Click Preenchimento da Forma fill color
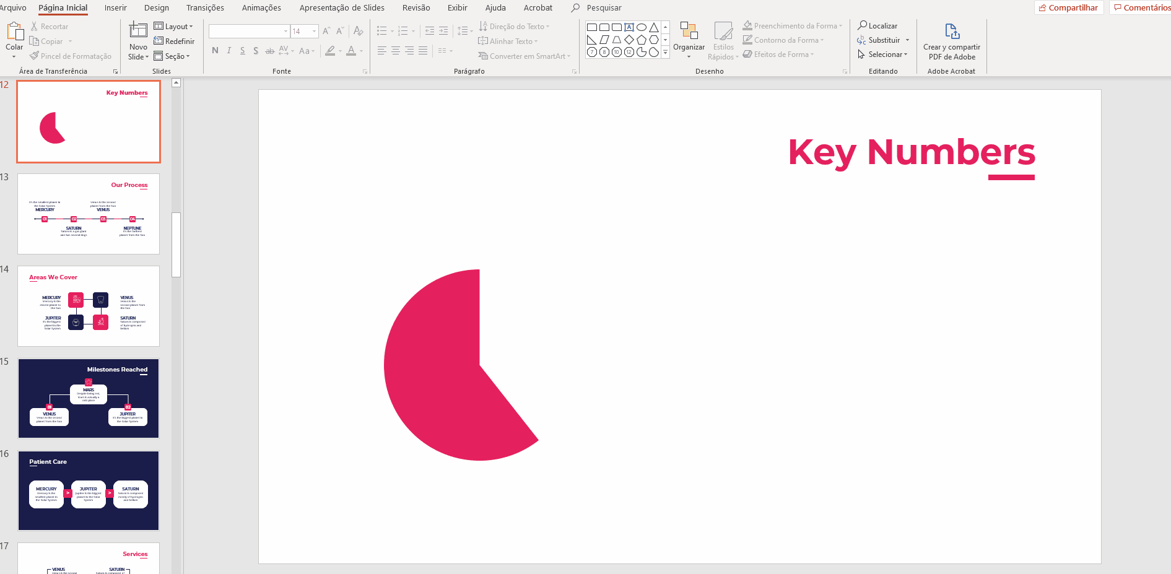This screenshot has width=1171, height=574. pos(791,26)
